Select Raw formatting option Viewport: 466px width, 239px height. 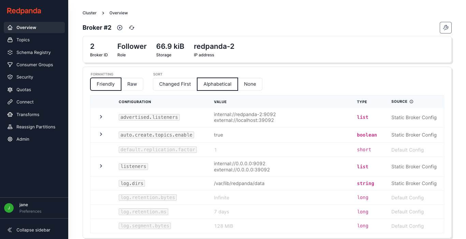pyautogui.click(x=132, y=84)
